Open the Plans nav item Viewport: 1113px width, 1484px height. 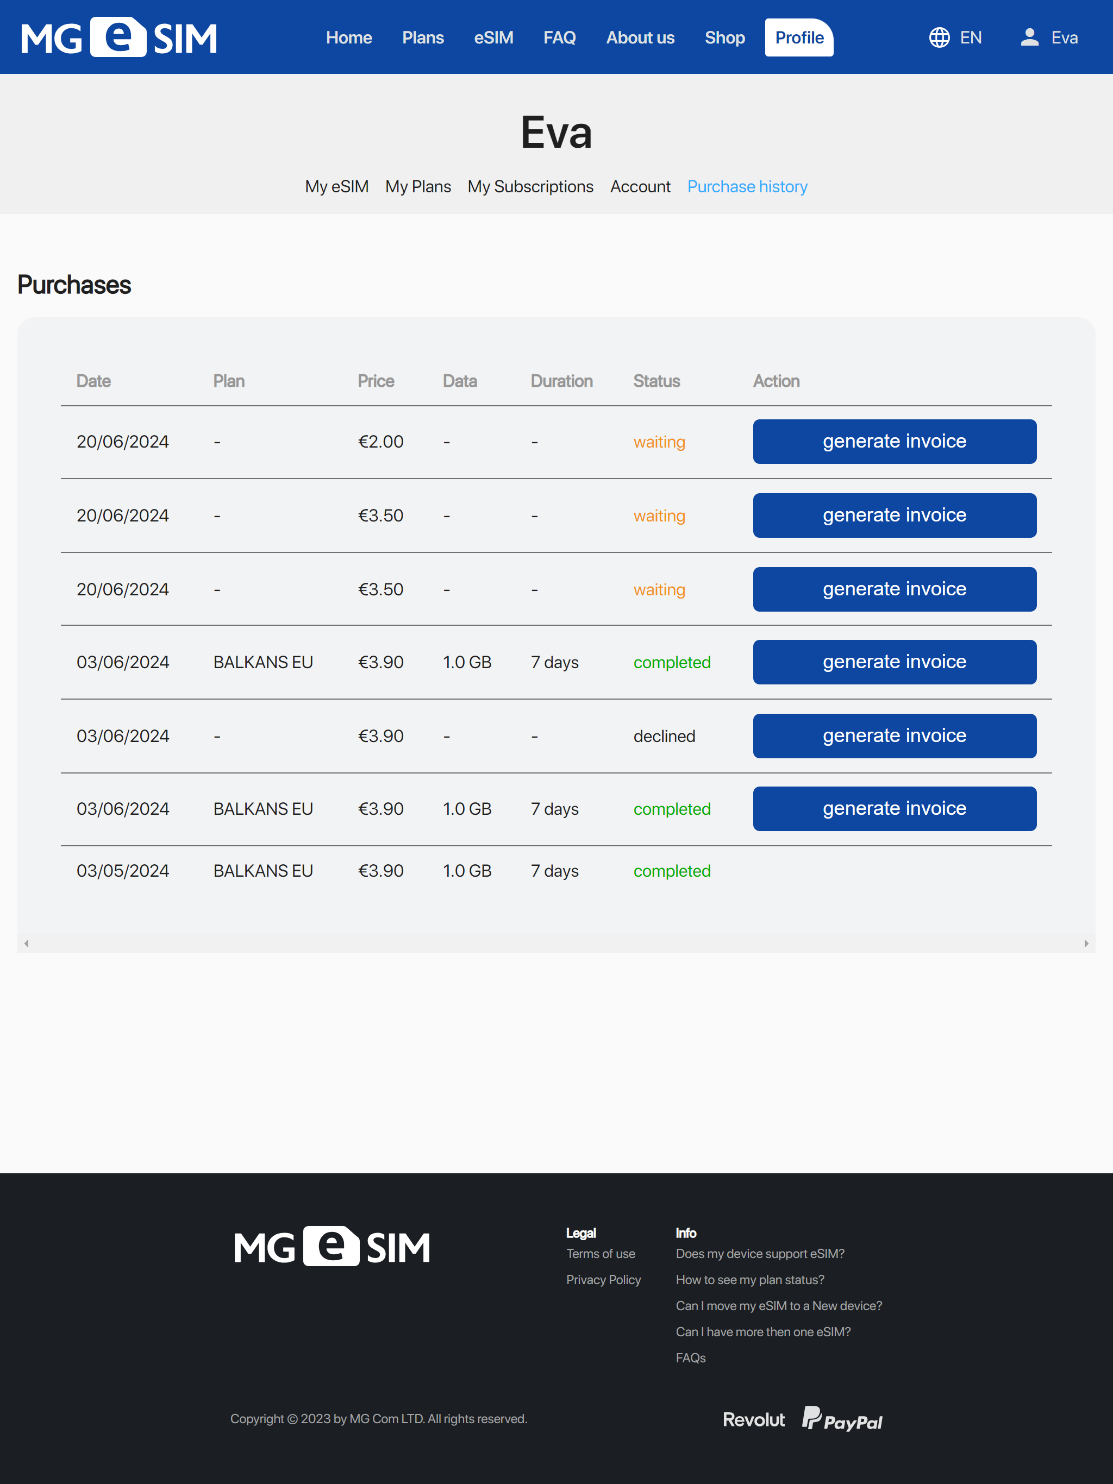[423, 37]
